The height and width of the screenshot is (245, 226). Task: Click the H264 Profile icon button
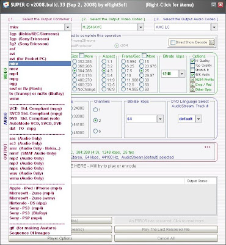coord(192,80)
